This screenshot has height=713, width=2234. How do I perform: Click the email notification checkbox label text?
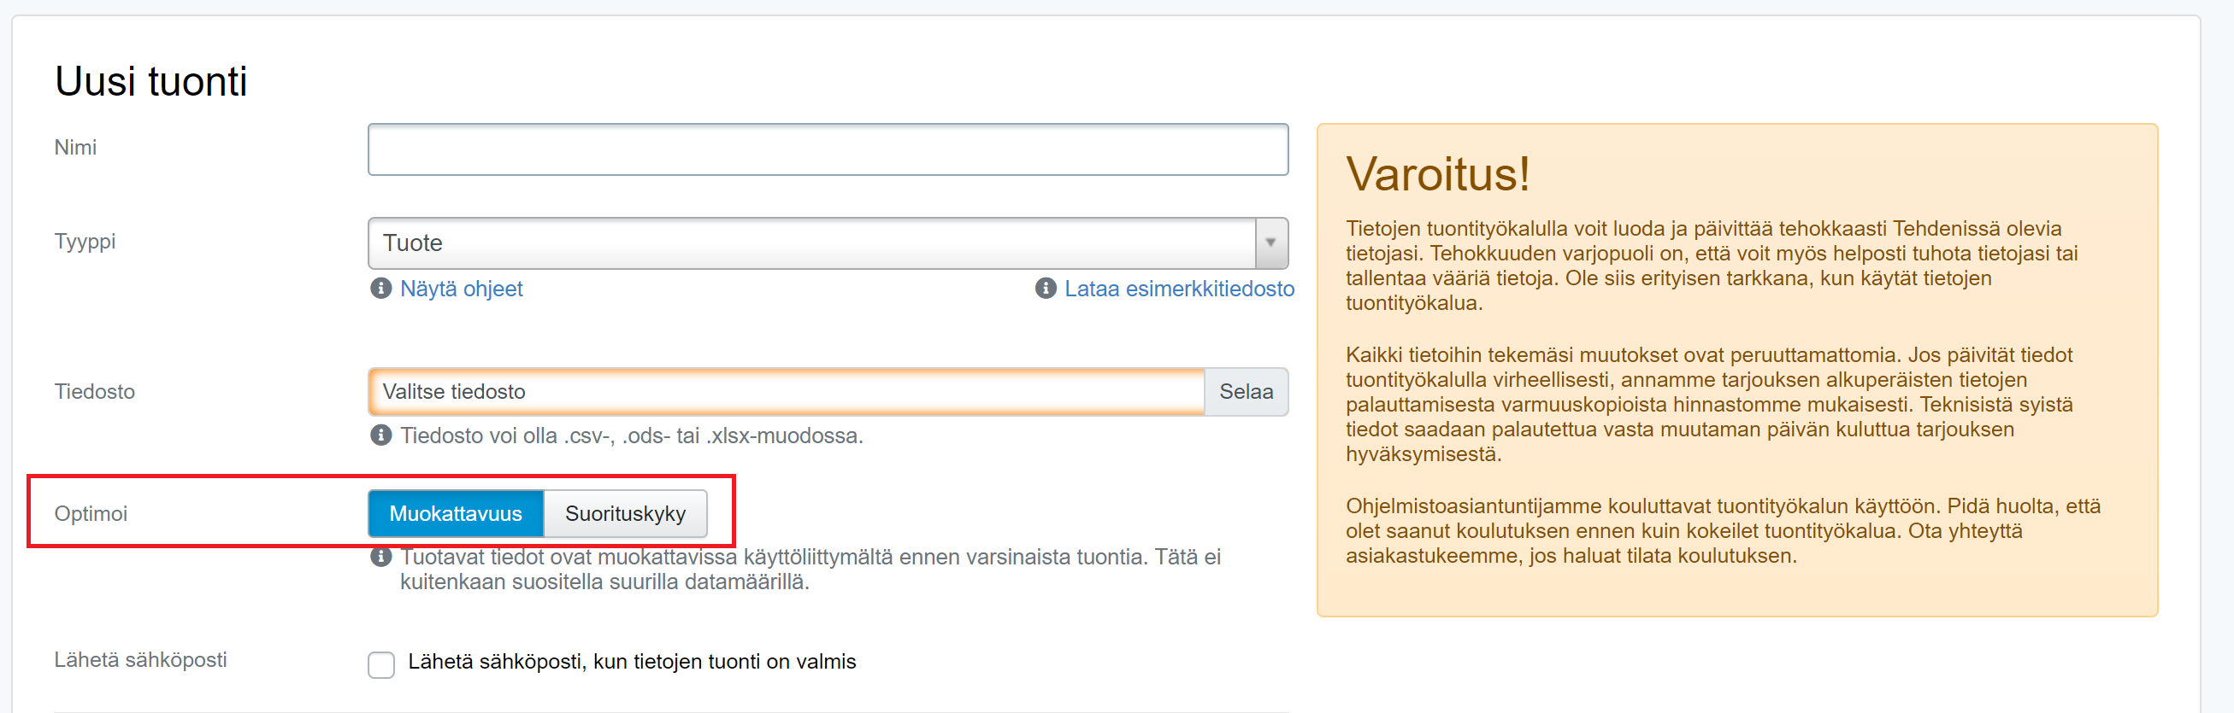631,662
